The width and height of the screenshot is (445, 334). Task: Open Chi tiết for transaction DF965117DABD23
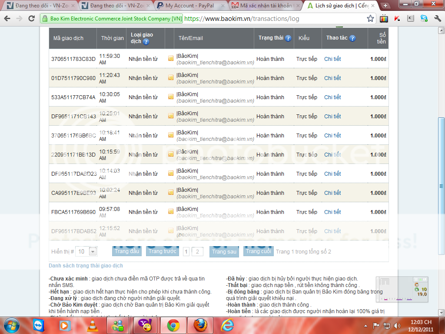point(332,174)
